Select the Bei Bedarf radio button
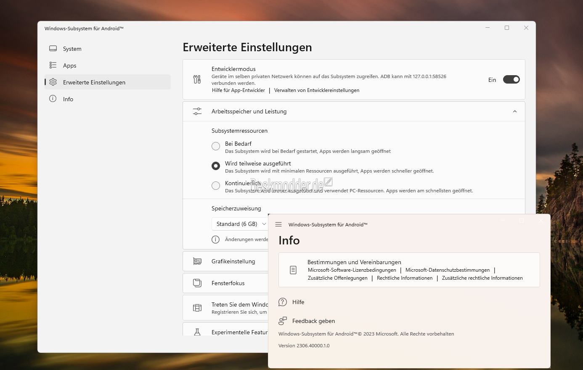This screenshot has width=583, height=370. click(216, 146)
